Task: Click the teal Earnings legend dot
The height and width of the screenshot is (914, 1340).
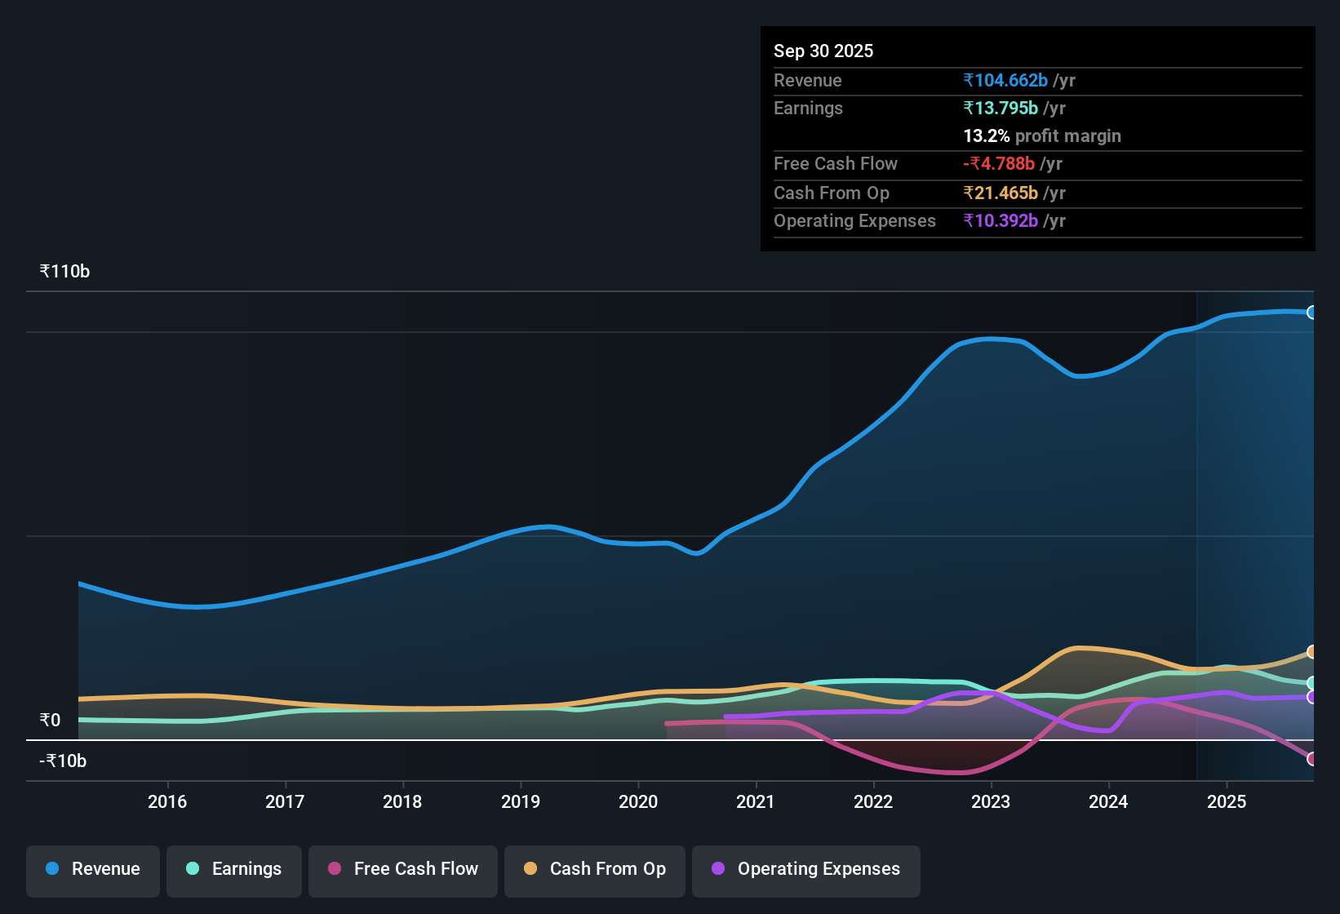Action: (193, 868)
